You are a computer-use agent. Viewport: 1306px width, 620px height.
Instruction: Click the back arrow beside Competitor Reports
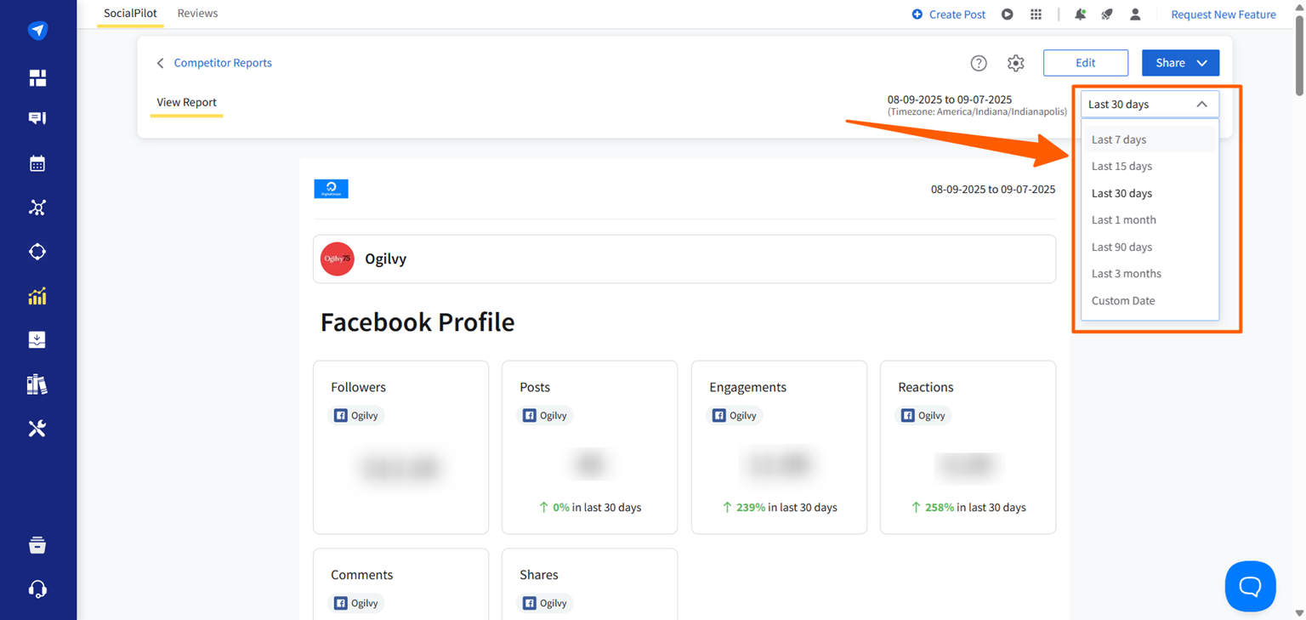pos(160,63)
